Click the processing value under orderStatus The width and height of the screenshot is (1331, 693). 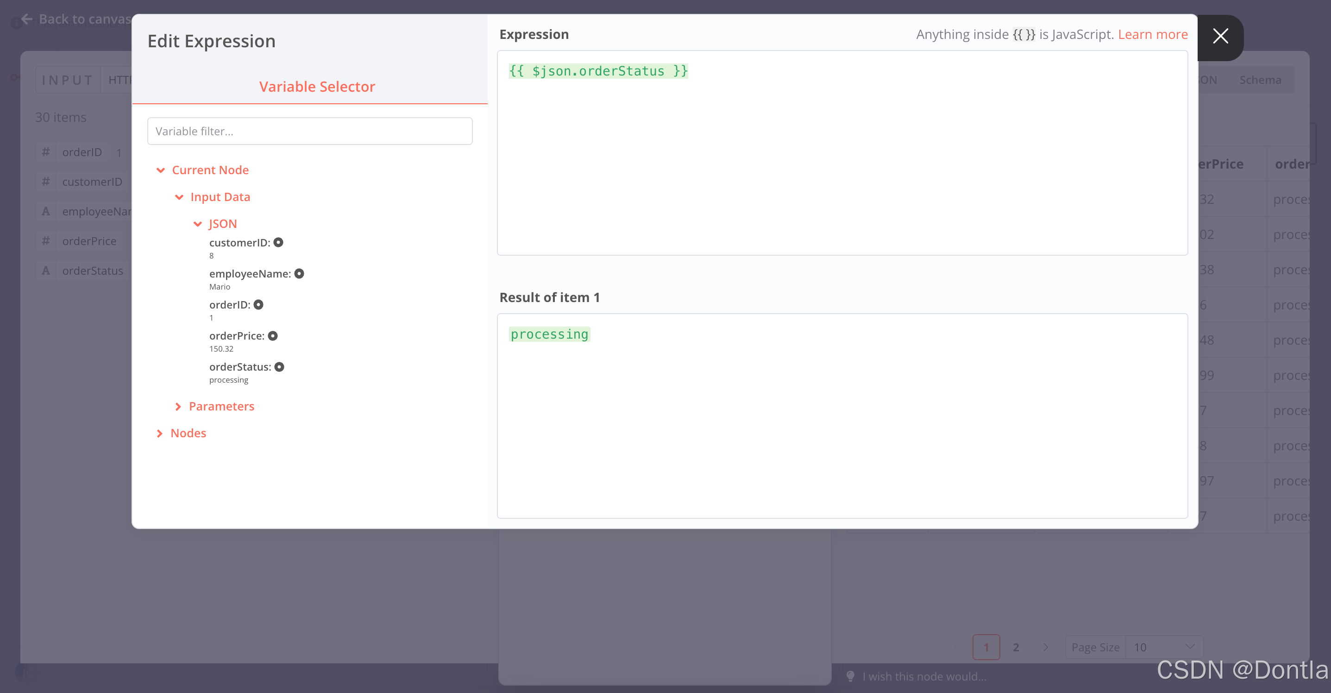[228, 380]
